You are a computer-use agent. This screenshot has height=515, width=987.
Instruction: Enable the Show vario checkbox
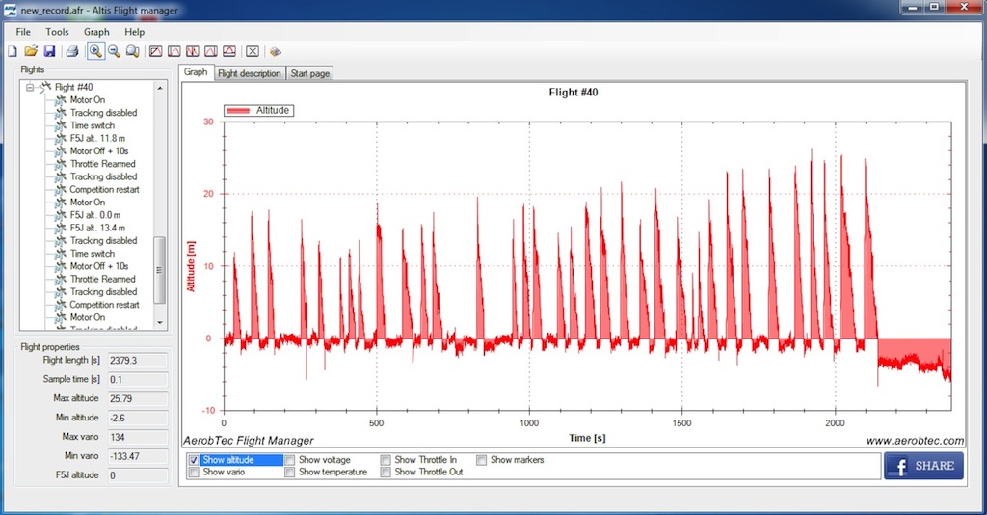pyautogui.click(x=195, y=473)
